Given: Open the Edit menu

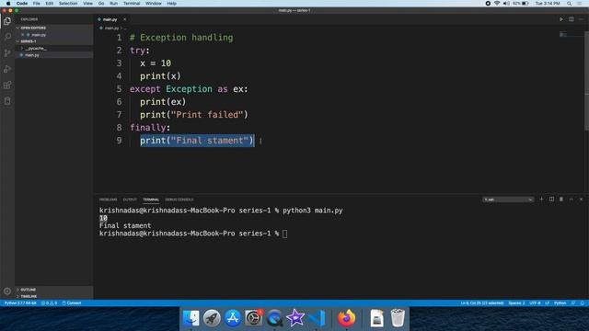Looking at the screenshot, I should (x=49, y=4).
